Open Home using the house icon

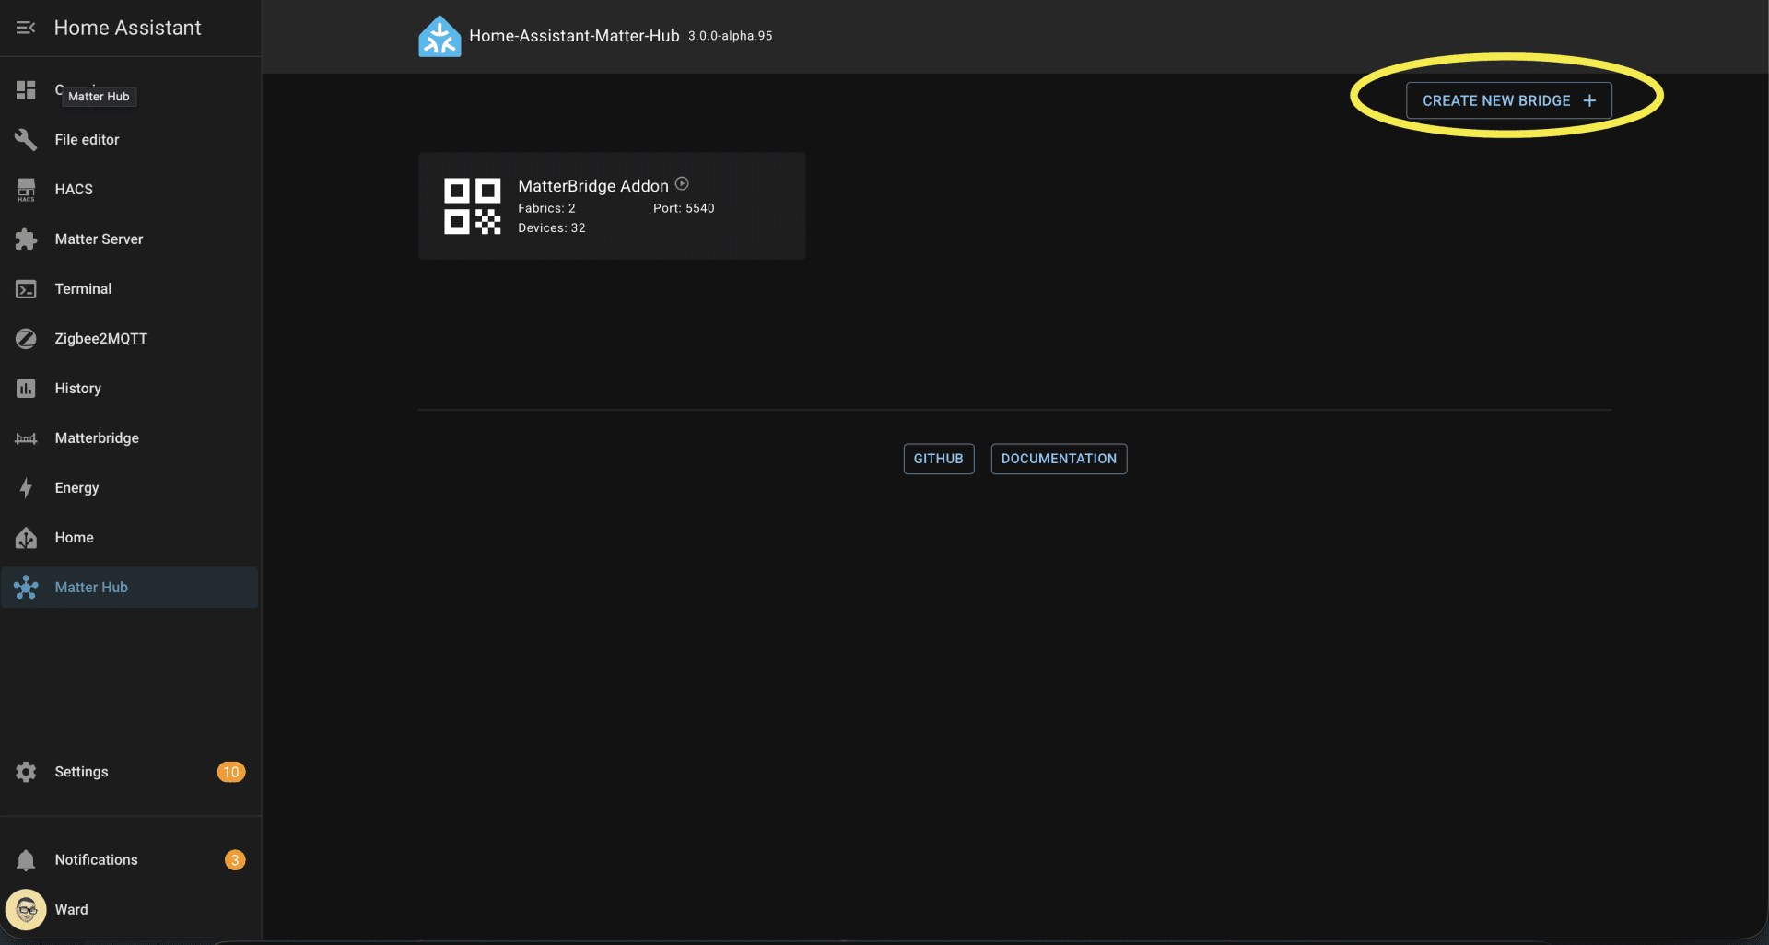coord(25,537)
